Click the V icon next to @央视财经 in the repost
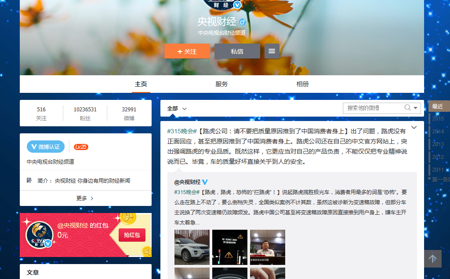 pyautogui.click(x=204, y=180)
